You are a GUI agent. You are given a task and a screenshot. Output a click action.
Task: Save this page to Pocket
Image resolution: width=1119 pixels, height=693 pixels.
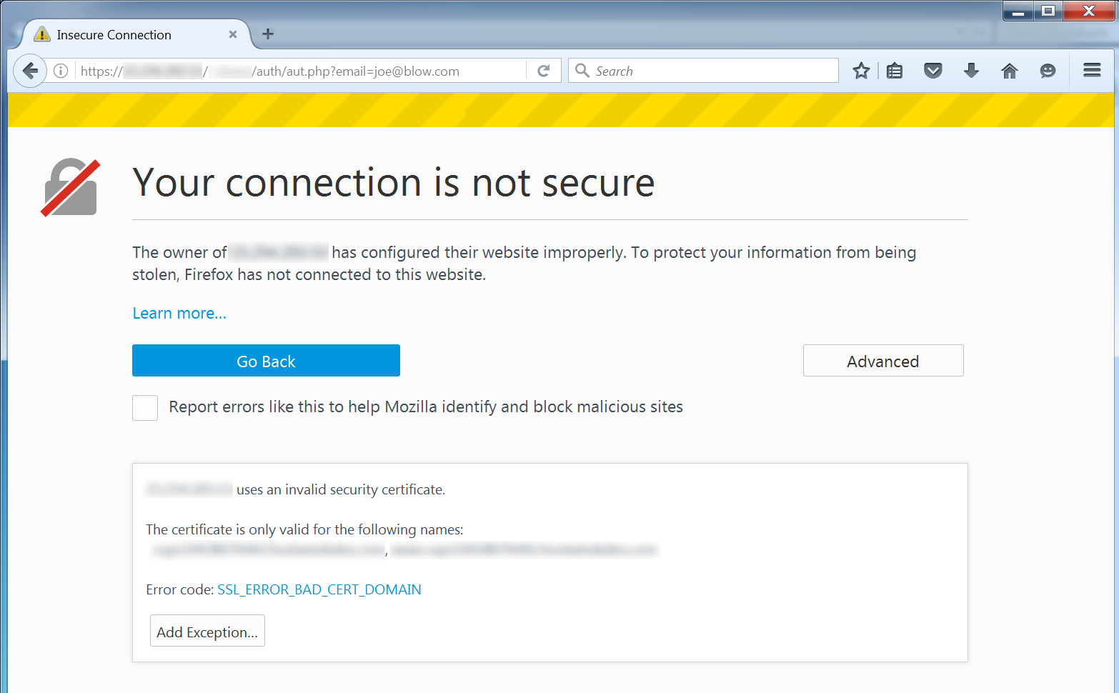[x=933, y=71]
